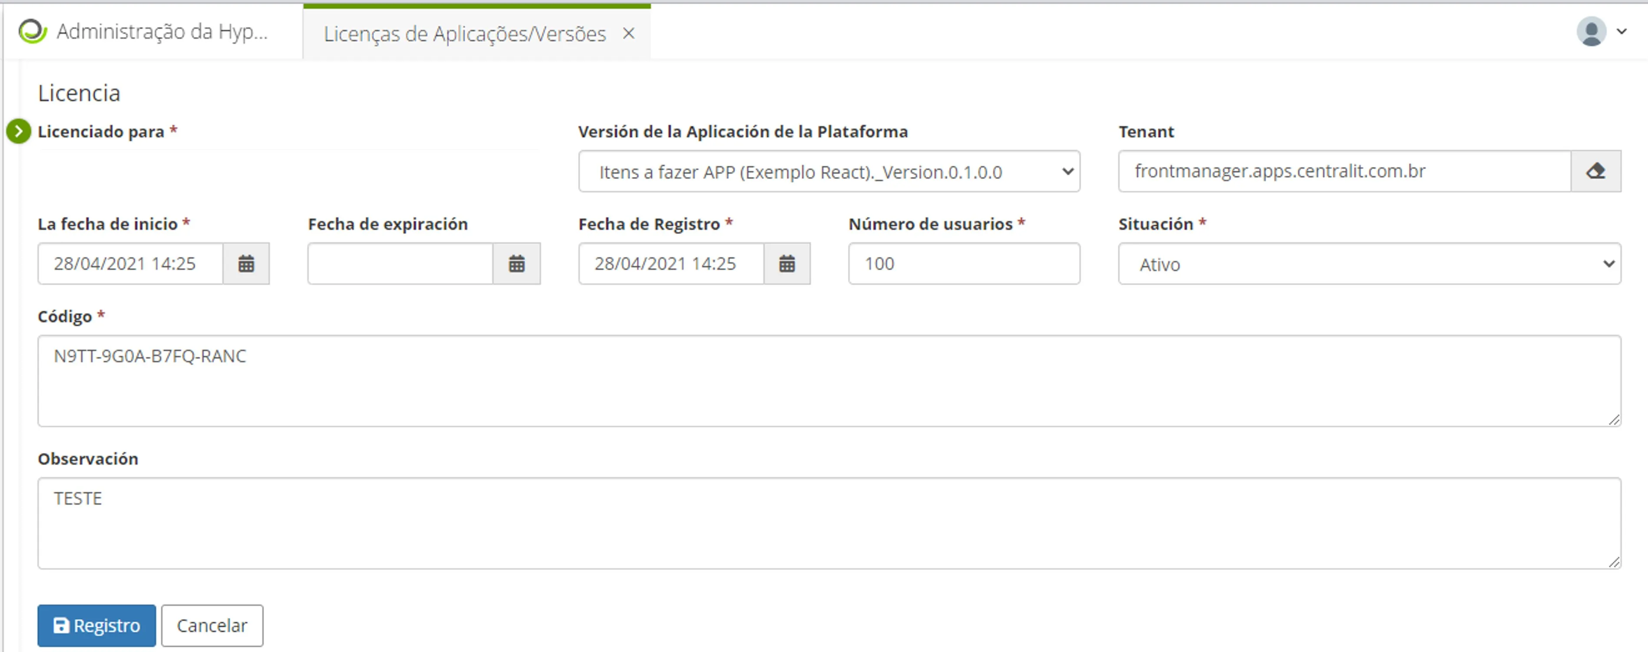Click Código textarea with N9TT-9G0A-B7FQ-RANC
The height and width of the screenshot is (652, 1648).
click(x=829, y=381)
